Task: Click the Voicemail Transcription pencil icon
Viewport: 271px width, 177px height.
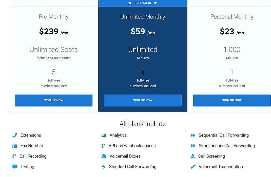Action: pos(193,167)
